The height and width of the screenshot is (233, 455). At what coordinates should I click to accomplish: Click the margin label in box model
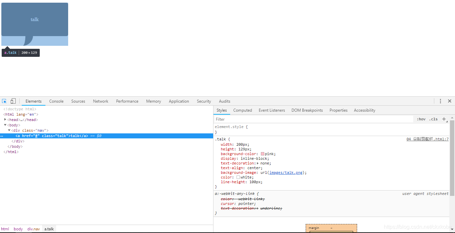pos(314,228)
